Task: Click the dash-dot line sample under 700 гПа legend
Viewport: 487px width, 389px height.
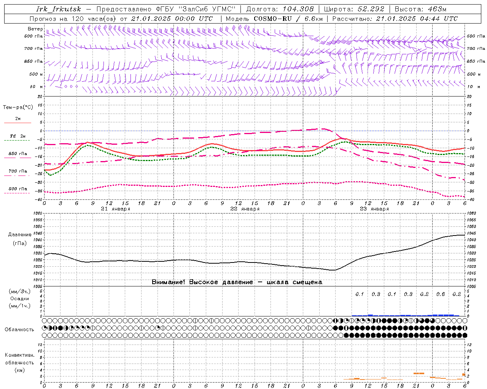Action: (x=17, y=176)
